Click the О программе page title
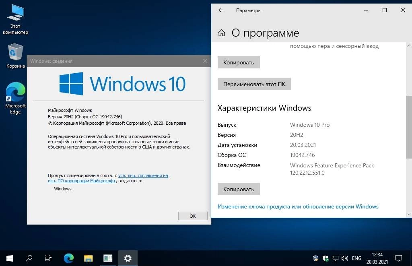Image resolution: width=412 pixels, height=266 pixels. click(x=265, y=33)
